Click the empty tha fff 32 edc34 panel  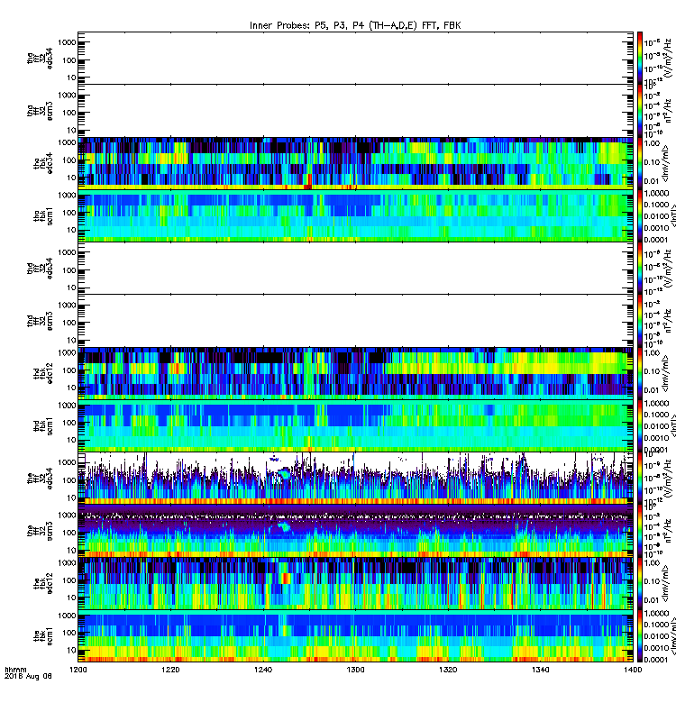(355, 59)
